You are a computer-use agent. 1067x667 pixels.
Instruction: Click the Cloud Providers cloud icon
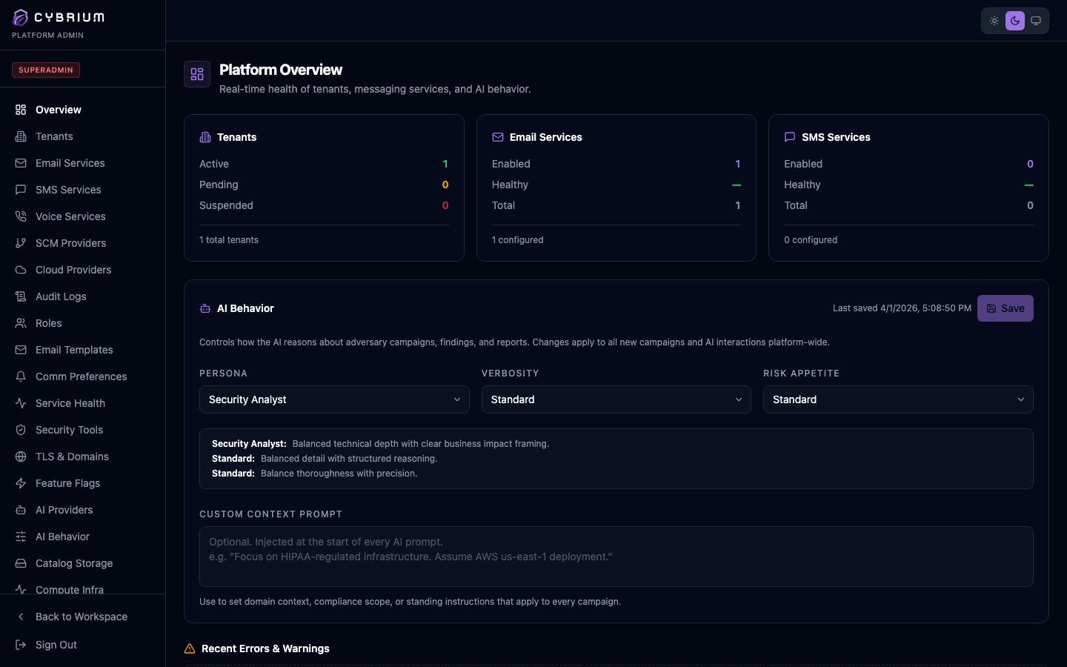[21, 270]
